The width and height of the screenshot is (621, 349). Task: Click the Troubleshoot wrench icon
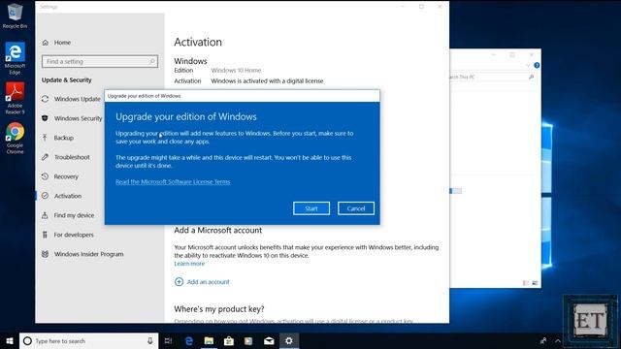tap(46, 157)
